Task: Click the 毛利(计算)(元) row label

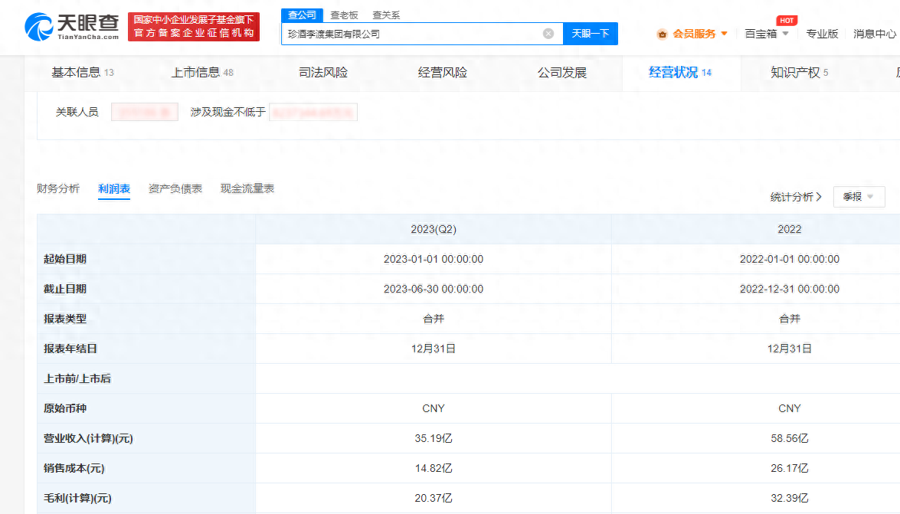Action: coord(77,498)
